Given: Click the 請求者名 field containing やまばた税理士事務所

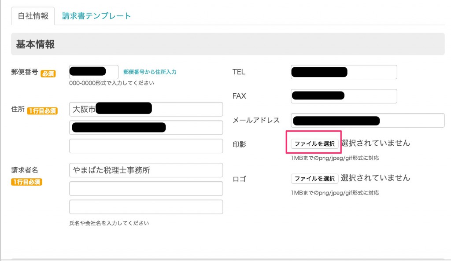Looking at the screenshot, I should [146, 170].
